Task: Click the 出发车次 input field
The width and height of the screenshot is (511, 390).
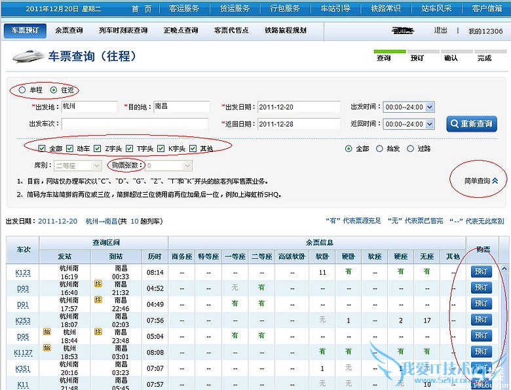Action: (135, 124)
